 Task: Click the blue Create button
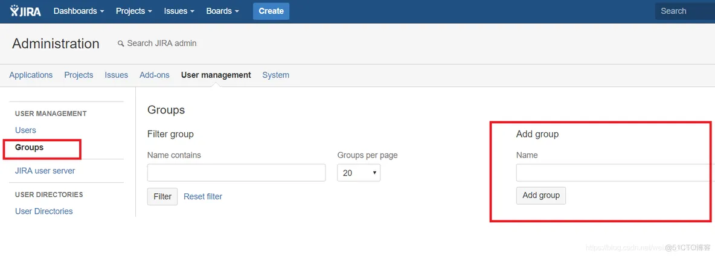point(271,11)
